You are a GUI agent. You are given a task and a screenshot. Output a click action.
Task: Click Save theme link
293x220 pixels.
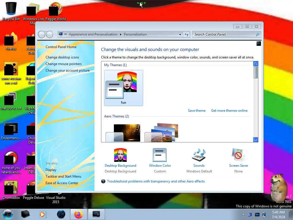point(197,111)
